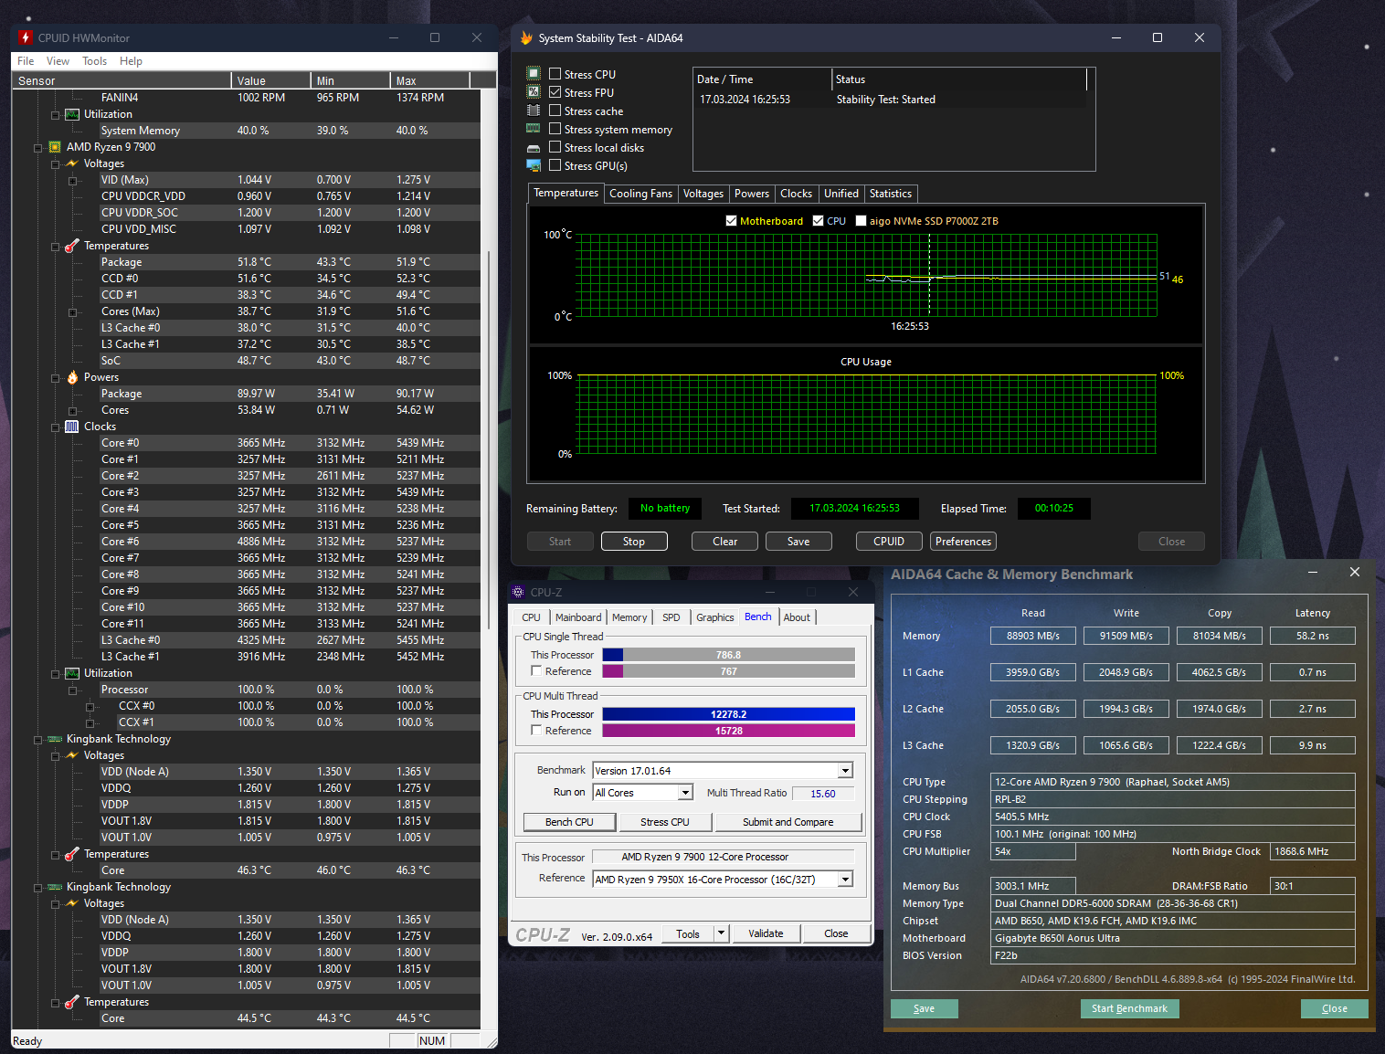
Task: Click voltage icon under second Kingbank Technology
Action: 72,903
